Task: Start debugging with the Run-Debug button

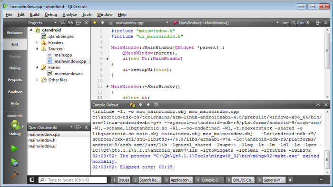Action: coord(15,162)
